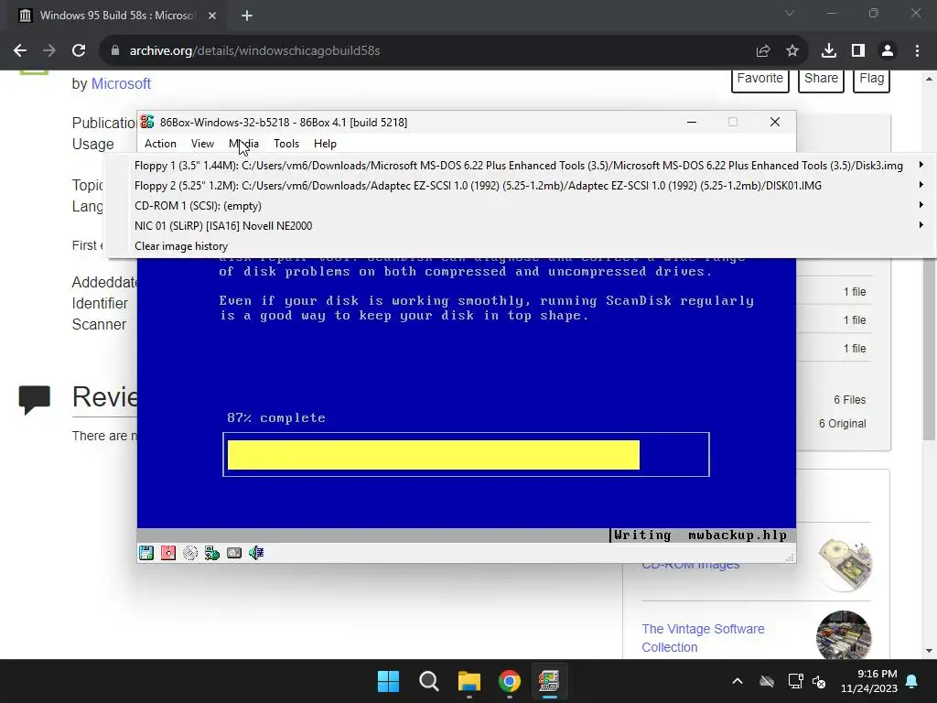This screenshot has width=937, height=703.
Task: Click the Flag button
Action: pos(872,79)
